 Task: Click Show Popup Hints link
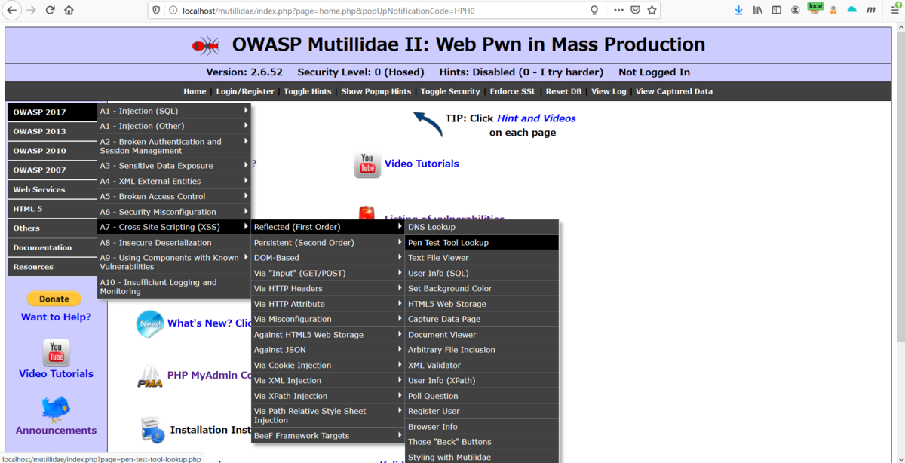click(x=376, y=91)
